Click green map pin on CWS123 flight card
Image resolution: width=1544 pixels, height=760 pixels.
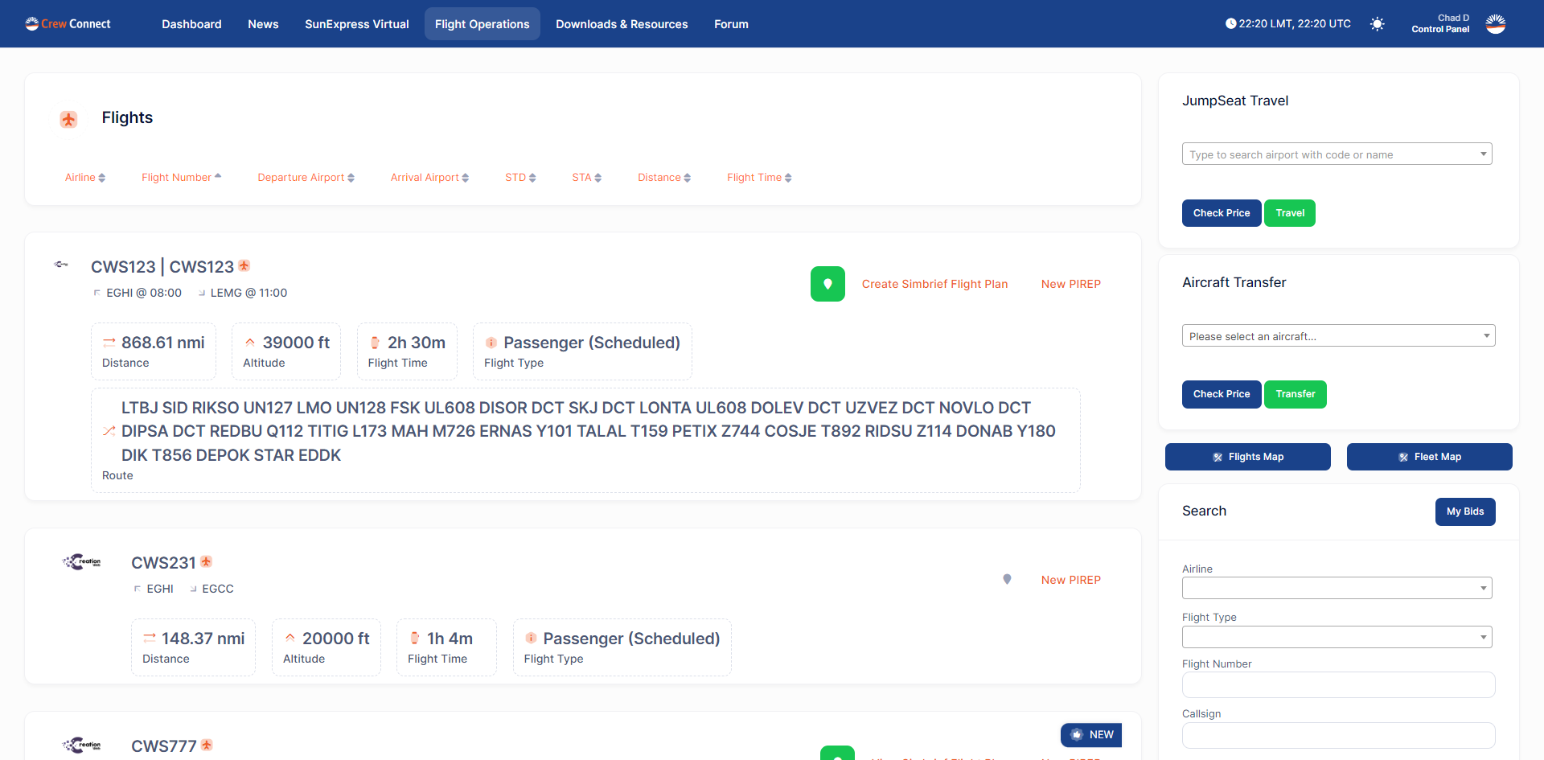827,284
